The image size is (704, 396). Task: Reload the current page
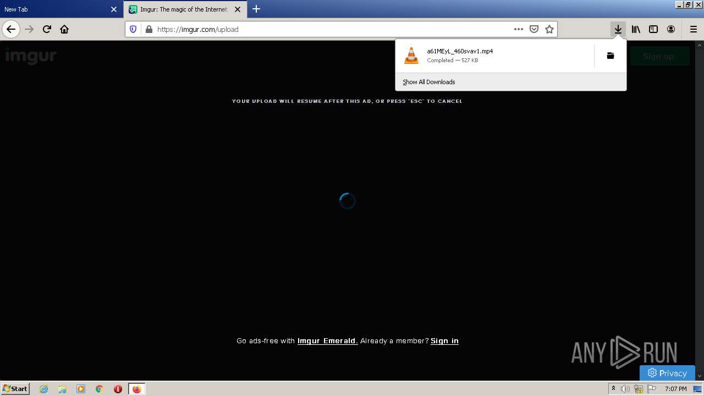(47, 29)
